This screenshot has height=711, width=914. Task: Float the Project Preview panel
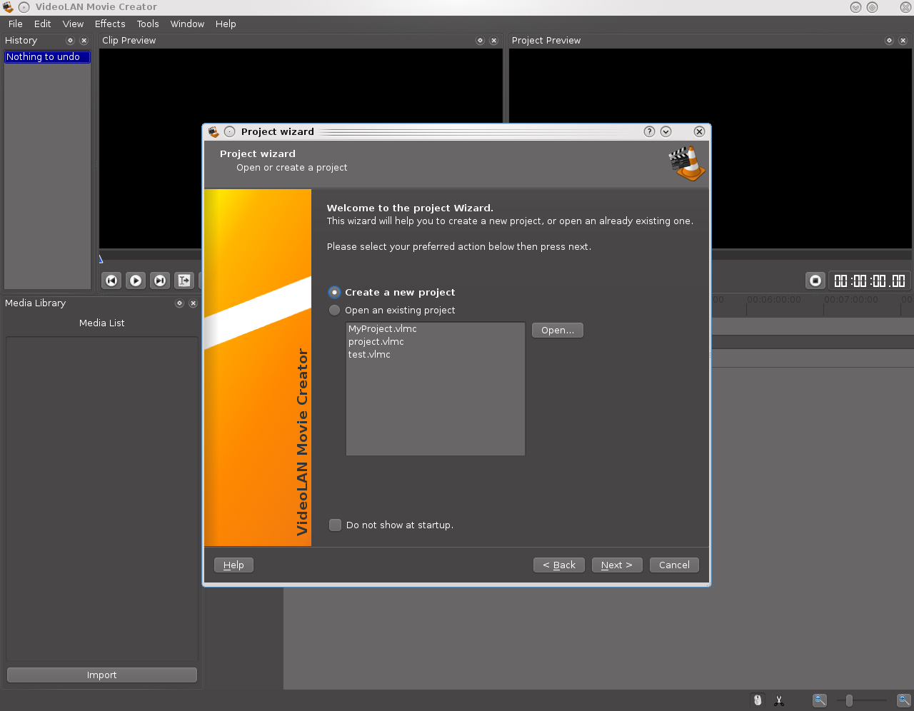(889, 41)
